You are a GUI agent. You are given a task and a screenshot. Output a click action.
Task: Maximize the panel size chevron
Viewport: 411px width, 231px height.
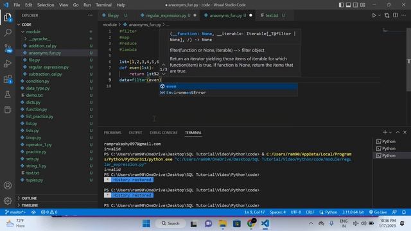click(x=398, y=132)
